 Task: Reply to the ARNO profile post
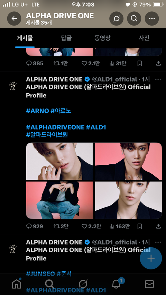[x=35, y=226]
